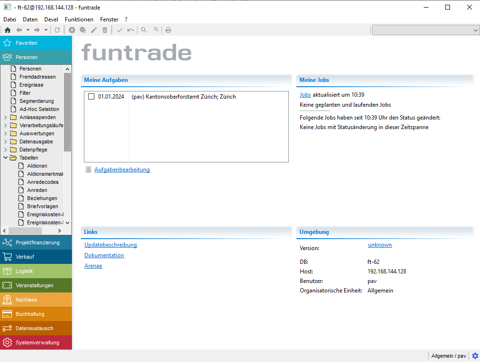Click the pencil edit icon
Viewport: 480px width, 362px height.
94,30
